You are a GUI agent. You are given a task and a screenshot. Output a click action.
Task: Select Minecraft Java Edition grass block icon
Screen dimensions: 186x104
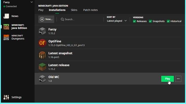pyautogui.click(x=6, y=27)
